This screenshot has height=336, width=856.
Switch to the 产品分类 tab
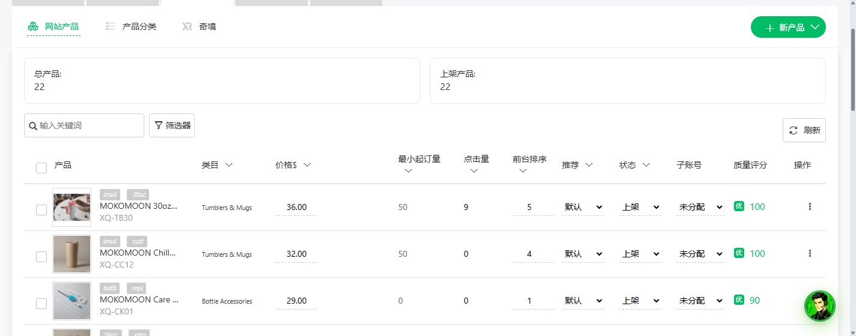coord(130,27)
